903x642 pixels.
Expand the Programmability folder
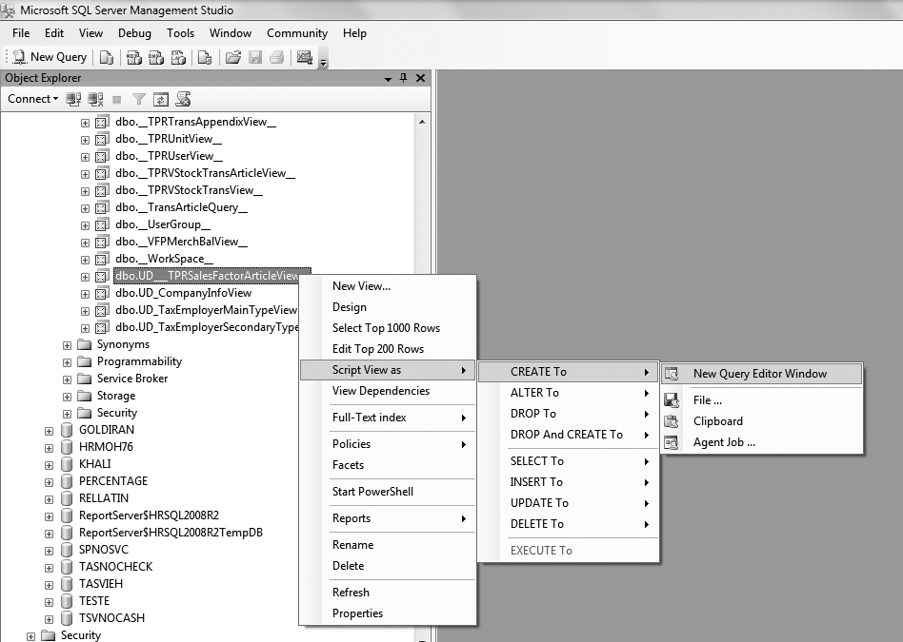[x=68, y=361]
